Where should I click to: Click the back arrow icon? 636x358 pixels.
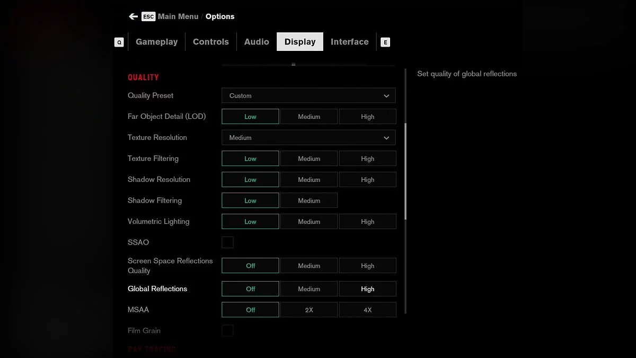(133, 16)
